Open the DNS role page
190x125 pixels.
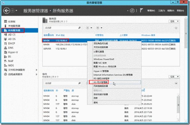(11, 48)
